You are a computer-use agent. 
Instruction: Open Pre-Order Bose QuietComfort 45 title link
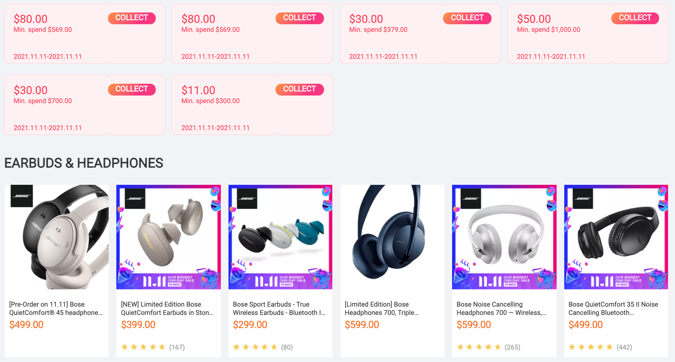tap(56, 308)
